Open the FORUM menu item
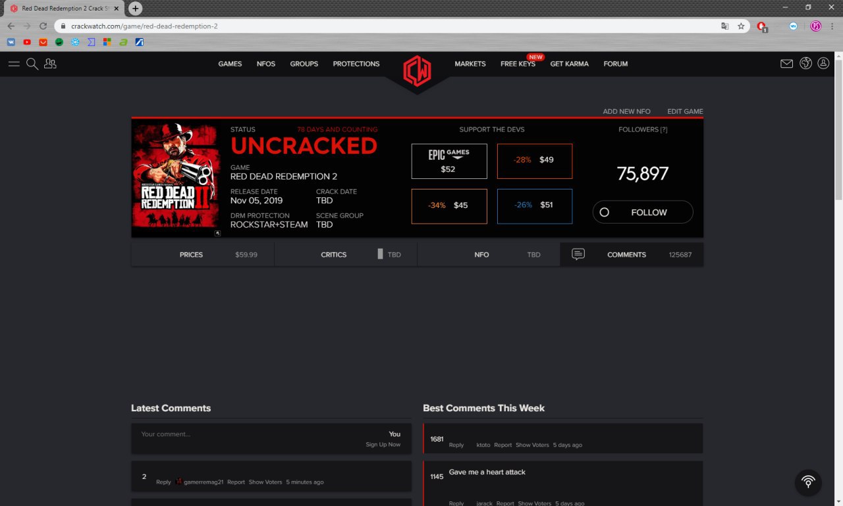Image resolution: width=843 pixels, height=506 pixels. tap(616, 64)
